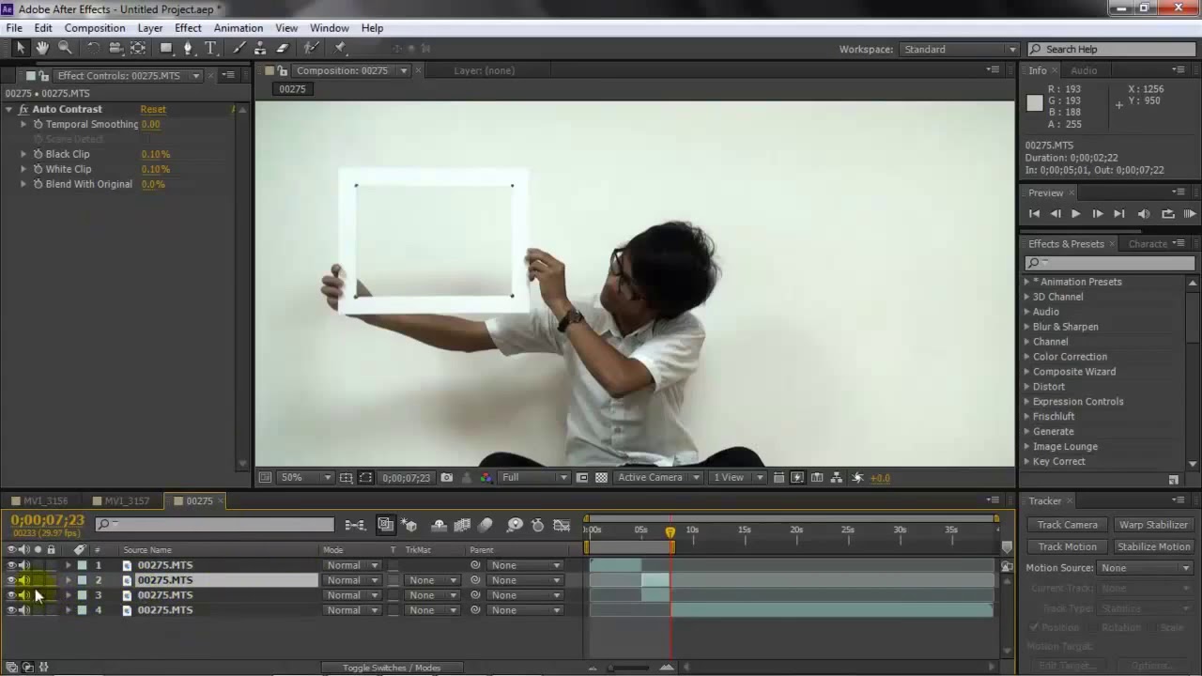
Task: Click the Show Channel RGB icon
Action: click(x=485, y=478)
